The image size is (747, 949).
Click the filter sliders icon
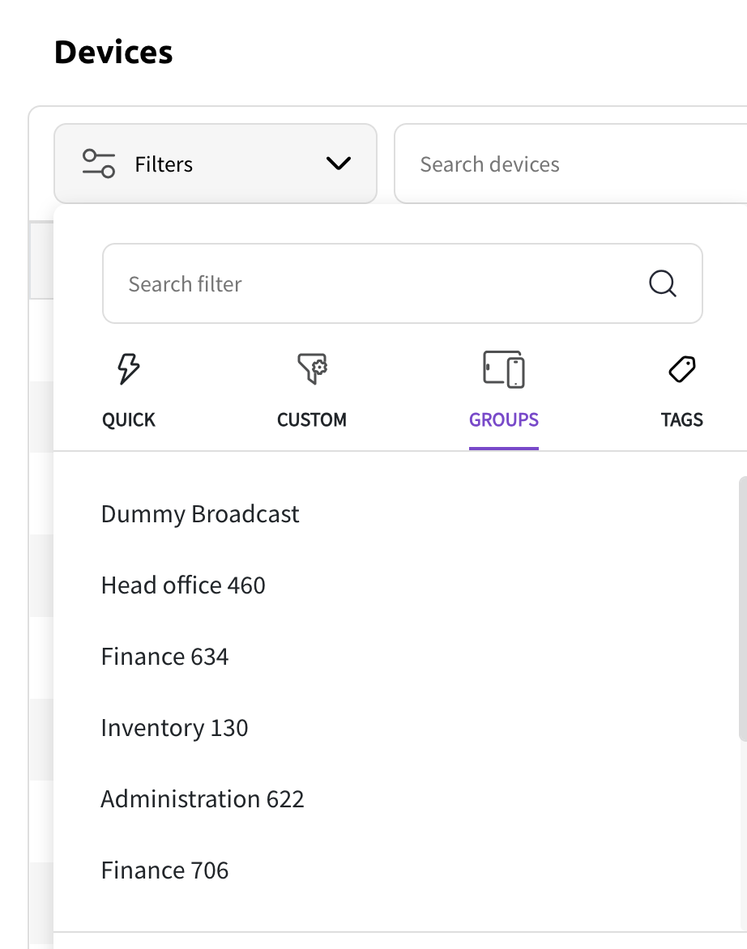[x=99, y=164]
